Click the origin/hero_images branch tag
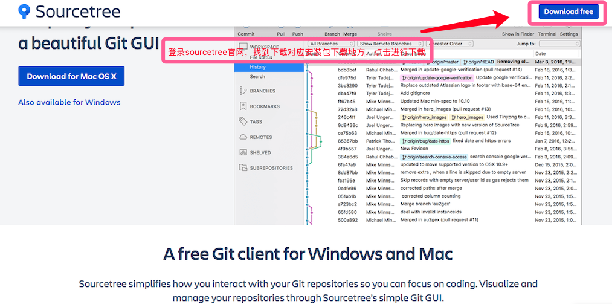Viewport: 612px width, 304px height. (424, 117)
